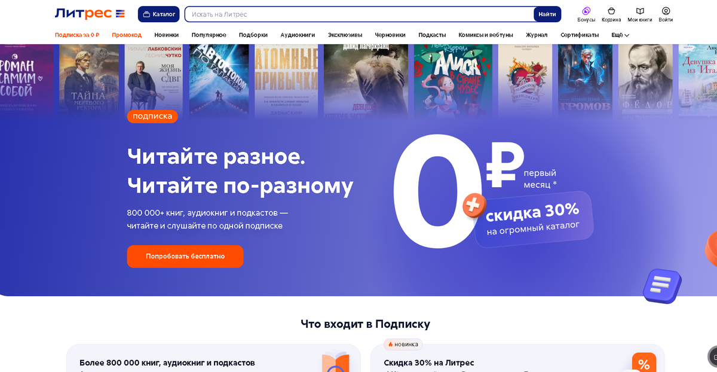The width and height of the screenshot is (717, 372).
Task: Open the Каталог catalog dropdown button
Action: 159,14
